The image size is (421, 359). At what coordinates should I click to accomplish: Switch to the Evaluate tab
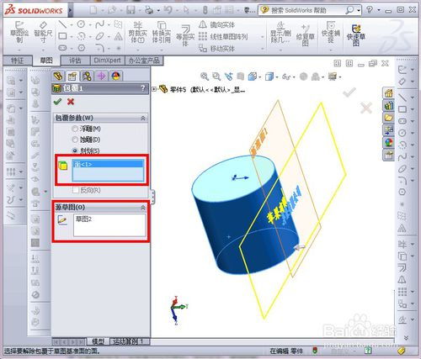(75, 61)
